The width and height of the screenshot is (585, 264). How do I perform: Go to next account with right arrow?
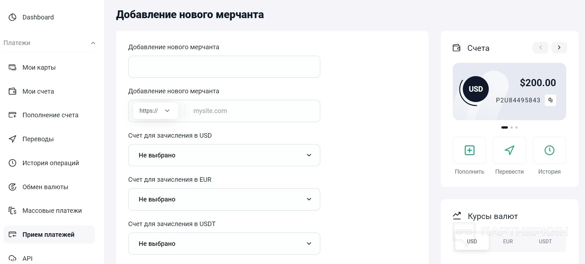click(559, 48)
